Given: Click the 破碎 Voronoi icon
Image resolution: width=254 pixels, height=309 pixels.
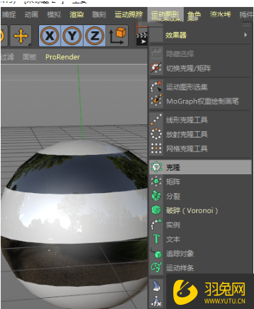Looking at the screenshot, I should [157, 210].
